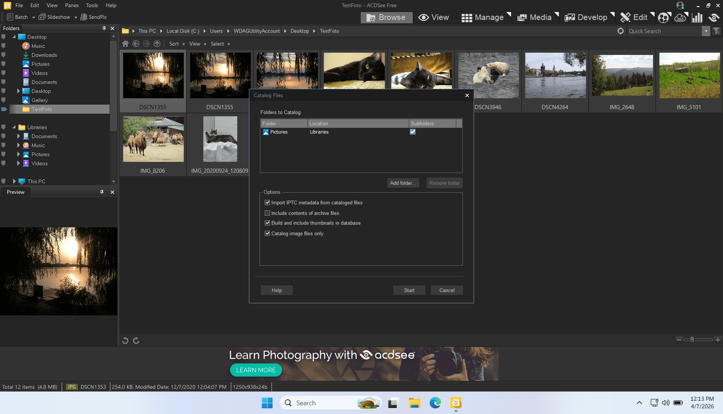
Task: Enable Include contents of archive files
Action: 267,213
